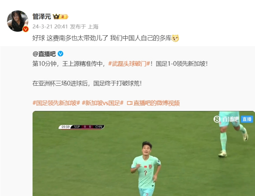Click the blue verified checkmark beside 直播吧
The width and height of the screenshot is (255, 196).
coord(60,54)
